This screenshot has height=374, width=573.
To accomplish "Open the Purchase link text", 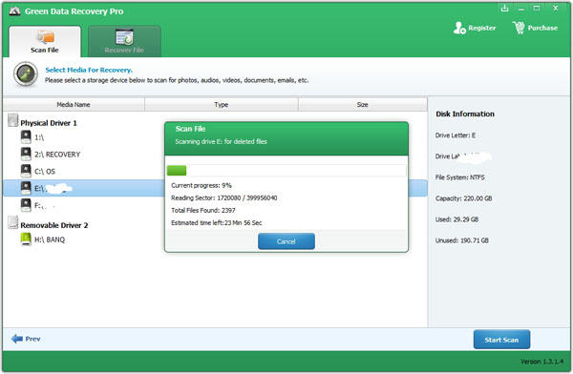I will [542, 28].
